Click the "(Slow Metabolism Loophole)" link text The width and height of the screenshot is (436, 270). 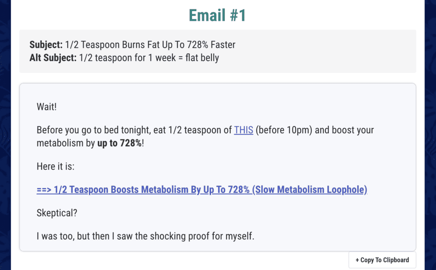pyautogui.click(x=310, y=189)
